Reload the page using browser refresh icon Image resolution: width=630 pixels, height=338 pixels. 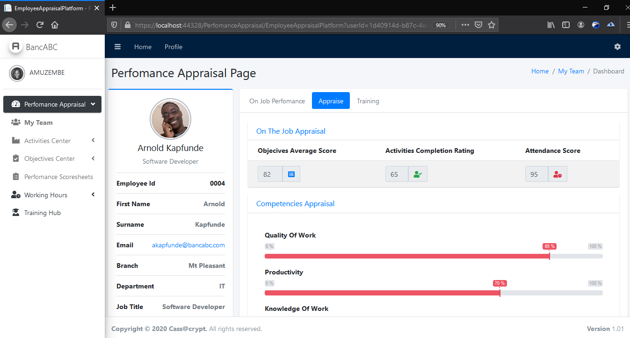40,25
